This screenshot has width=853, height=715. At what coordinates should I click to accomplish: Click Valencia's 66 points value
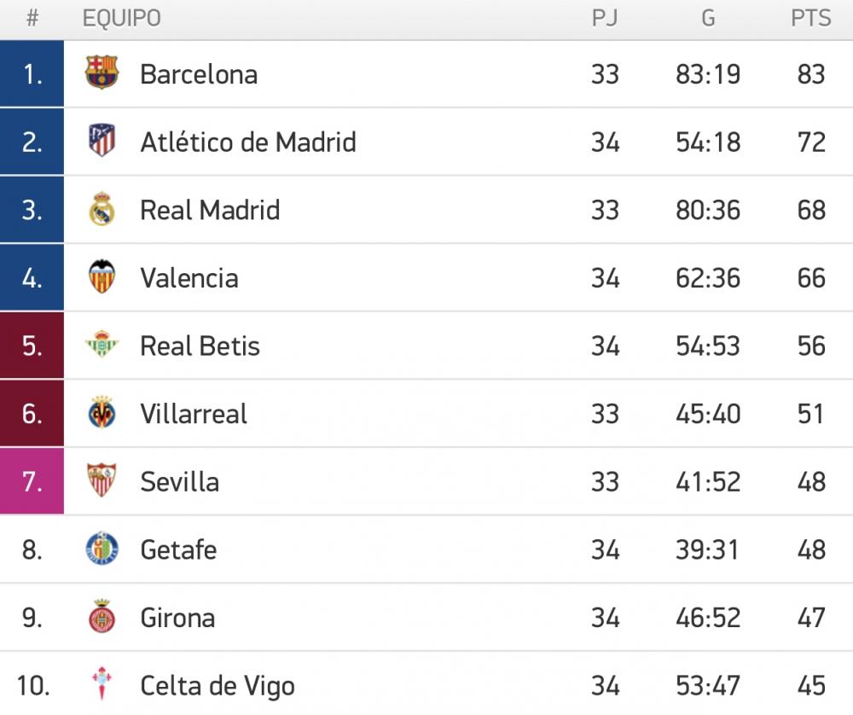pos(811,278)
